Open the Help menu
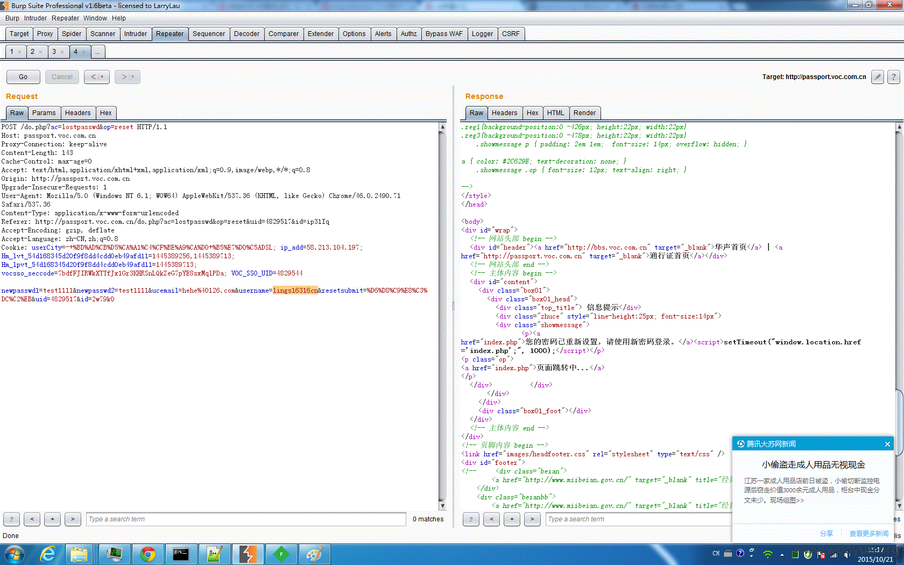This screenshot has height=565, width=904. pyautogui.click(x=119, y=18)
